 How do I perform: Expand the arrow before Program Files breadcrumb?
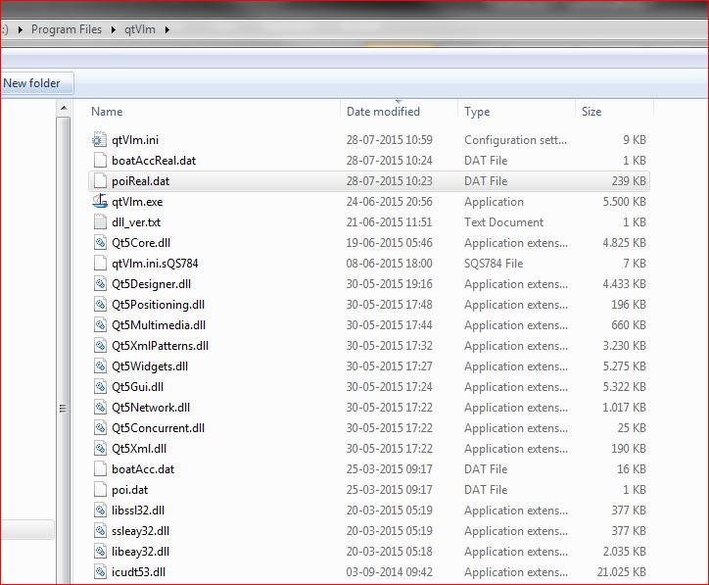[x=21, y=29]
